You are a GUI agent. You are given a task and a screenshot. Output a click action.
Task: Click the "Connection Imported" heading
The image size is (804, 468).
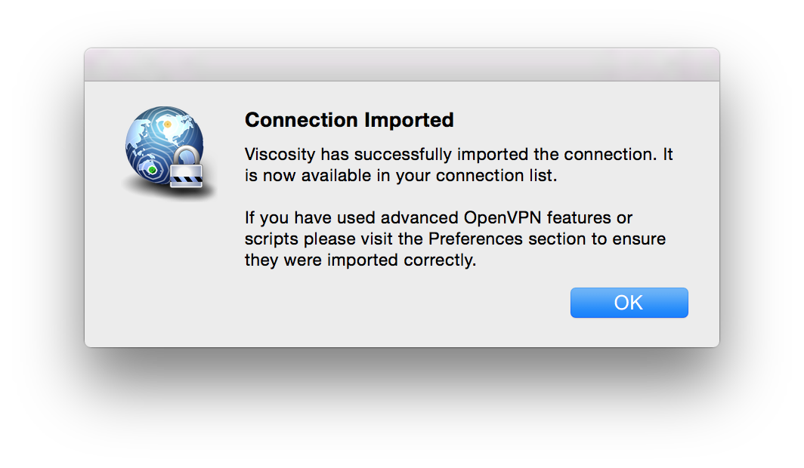(349, 120)
